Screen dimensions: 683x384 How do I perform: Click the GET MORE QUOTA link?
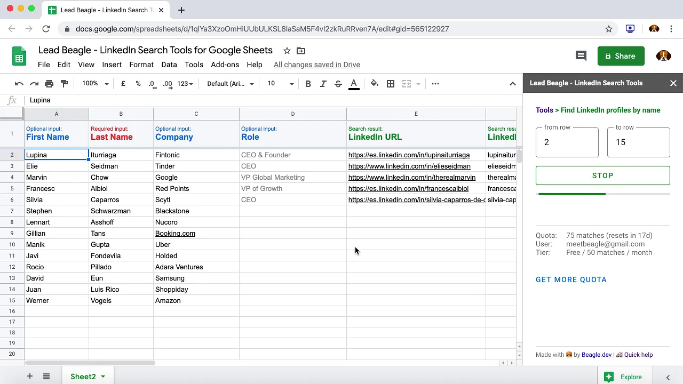(x=571, y=279)
